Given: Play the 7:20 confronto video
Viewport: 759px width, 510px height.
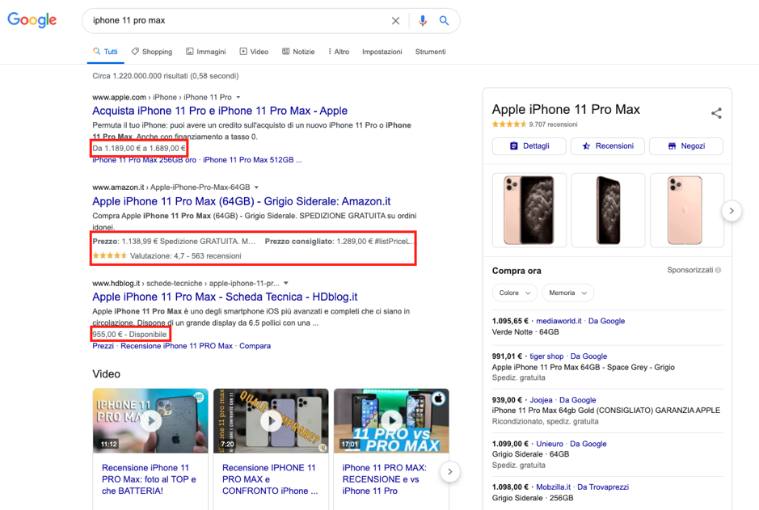Looking at the screenshot, I should point(271,420).
